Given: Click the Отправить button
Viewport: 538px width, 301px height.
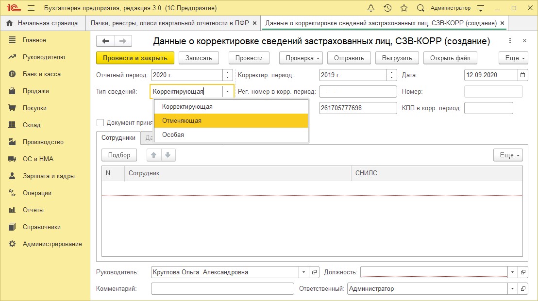Looking at the screenshot, I should click(349, 58).
